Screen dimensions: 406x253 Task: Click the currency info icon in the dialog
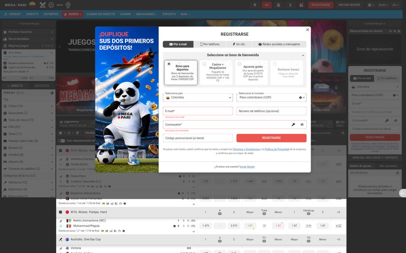pyautogui.click(x=300, y=97)
